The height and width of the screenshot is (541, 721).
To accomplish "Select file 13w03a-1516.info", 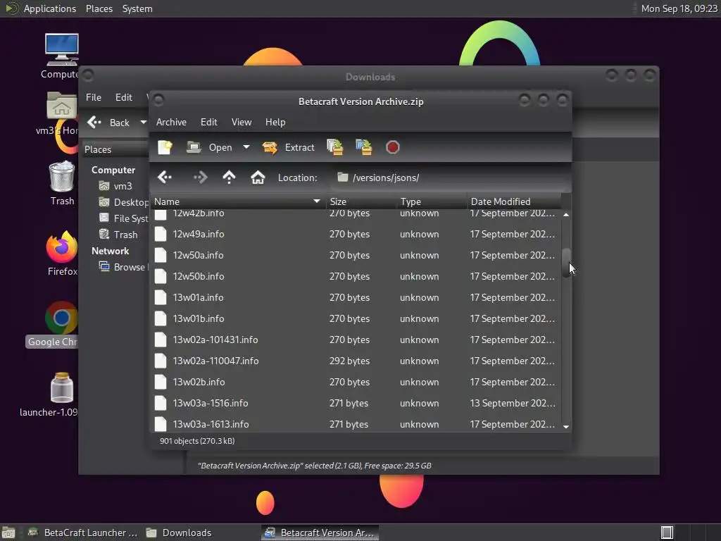I will [x=356, y=404].
